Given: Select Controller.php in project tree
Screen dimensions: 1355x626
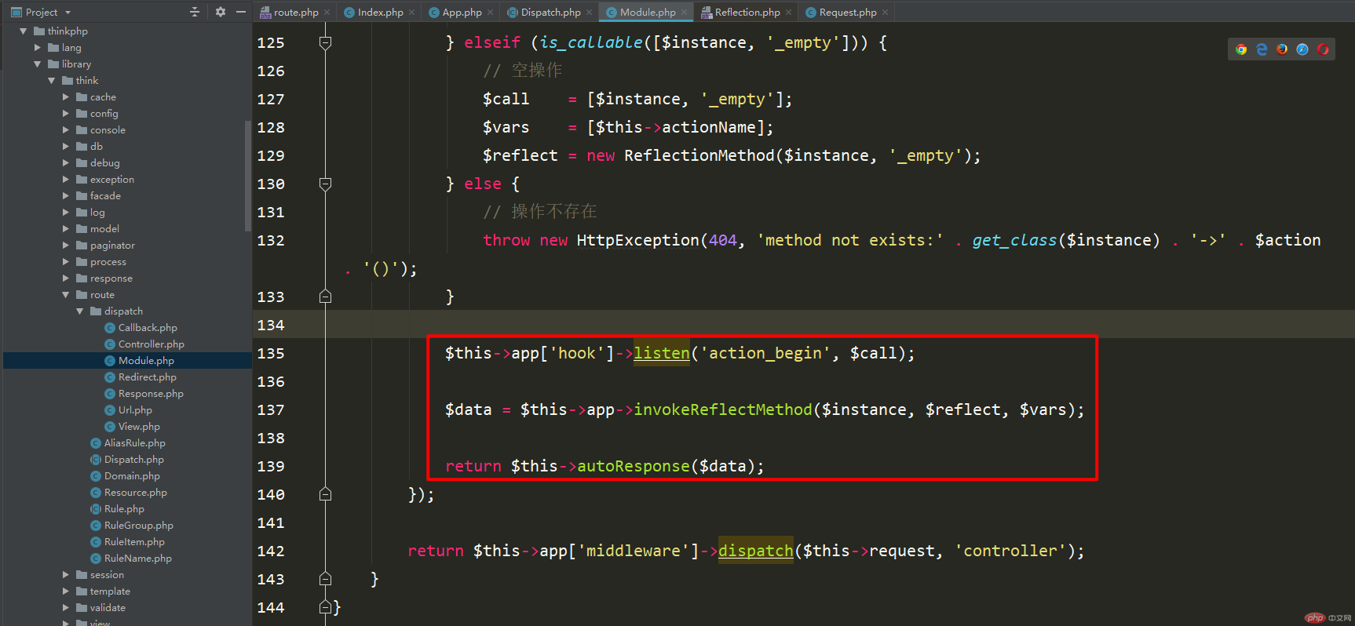Looking at the screenshot, I should [151, 344].
